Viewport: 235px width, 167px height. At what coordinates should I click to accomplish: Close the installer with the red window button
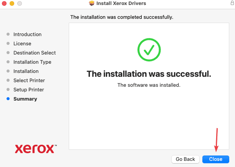tap(4, 3)
